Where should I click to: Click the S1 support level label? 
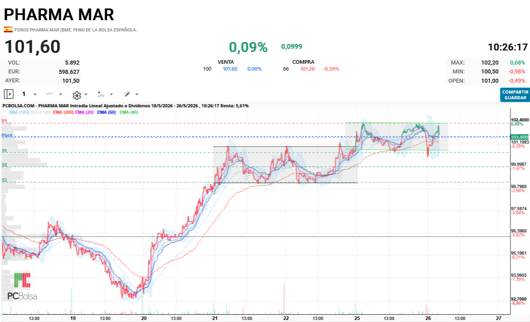pos(4,151)
